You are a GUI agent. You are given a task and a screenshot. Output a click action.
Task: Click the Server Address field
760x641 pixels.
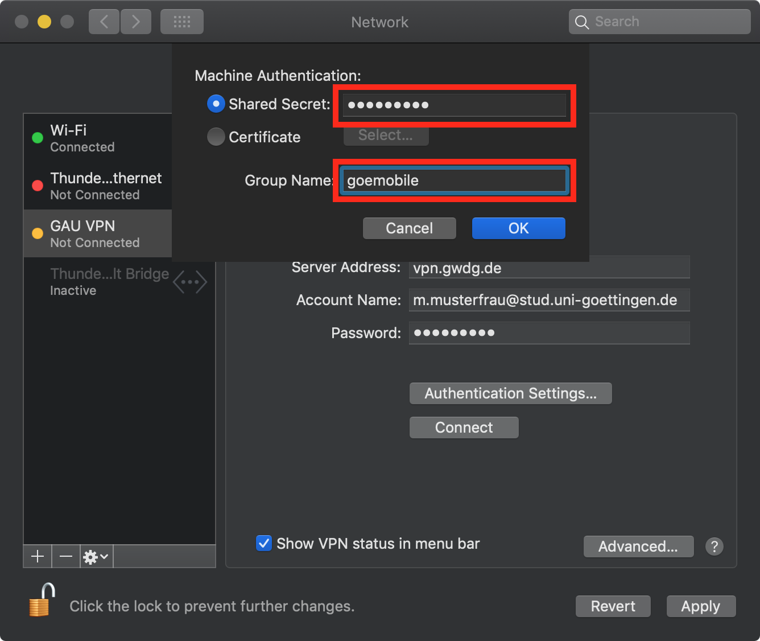point(550,268)
